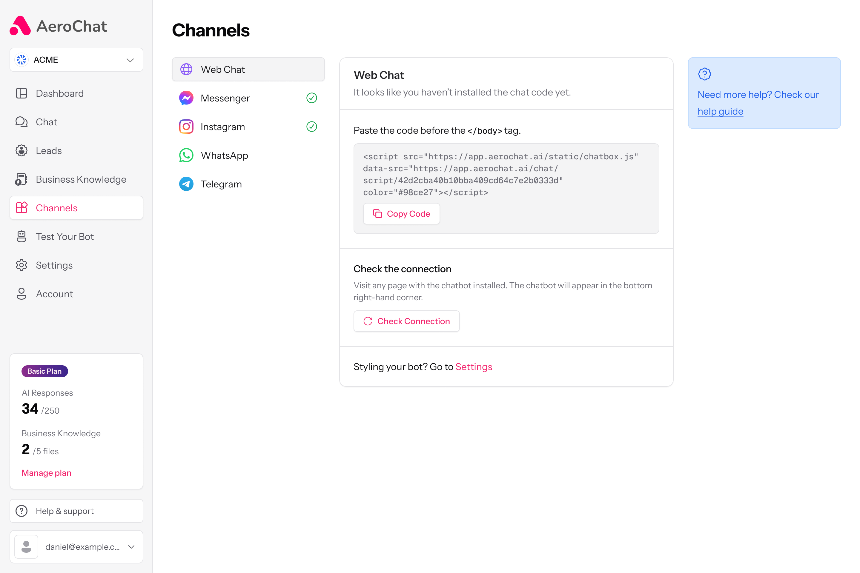Open the Help & support question mark icon
The height and width of the screenshot is (573, 860).
[x=21, y=511]
